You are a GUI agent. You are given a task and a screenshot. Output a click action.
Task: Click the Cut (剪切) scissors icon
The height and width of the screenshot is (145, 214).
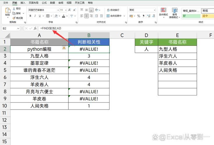coord(14,9)
